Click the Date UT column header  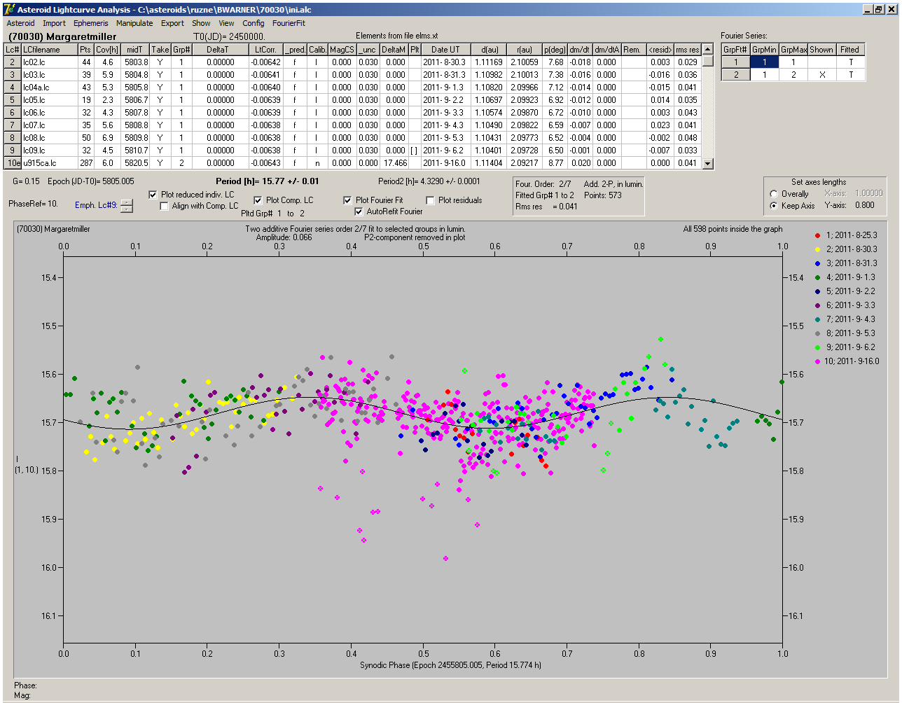point(445,50)
